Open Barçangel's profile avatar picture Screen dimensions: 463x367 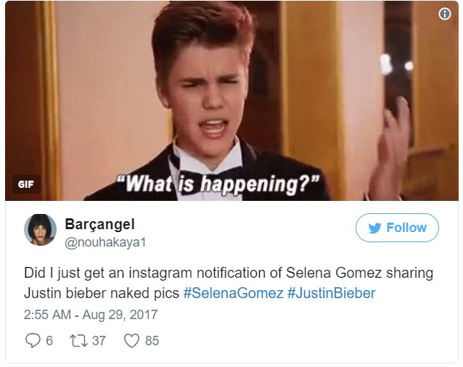point(41,230)
